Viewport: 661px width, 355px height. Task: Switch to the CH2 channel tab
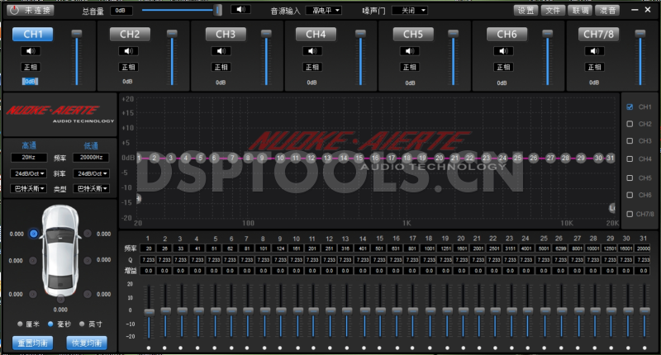130,34
